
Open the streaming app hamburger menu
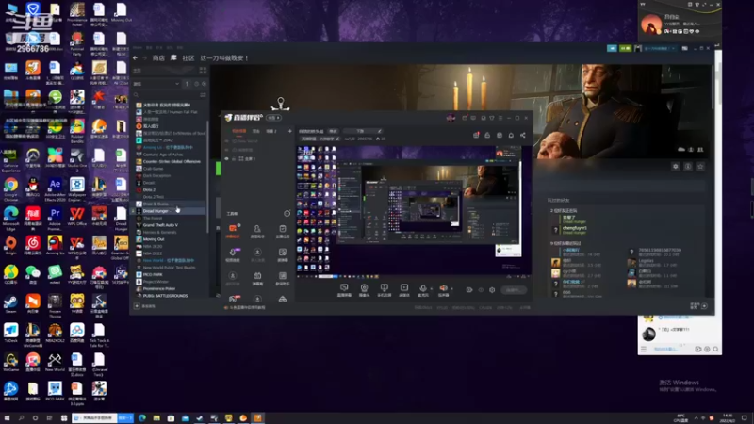click(x=500, y=118)
